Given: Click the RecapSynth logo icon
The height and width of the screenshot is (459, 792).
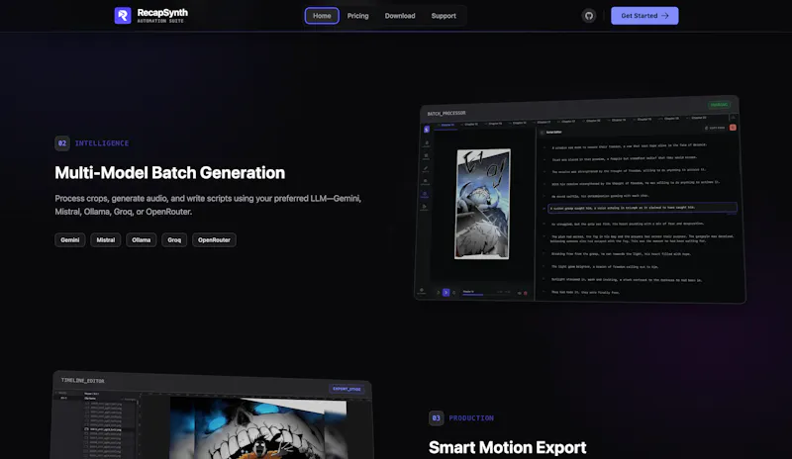Looking at the screenshot, I should (123, 15).
